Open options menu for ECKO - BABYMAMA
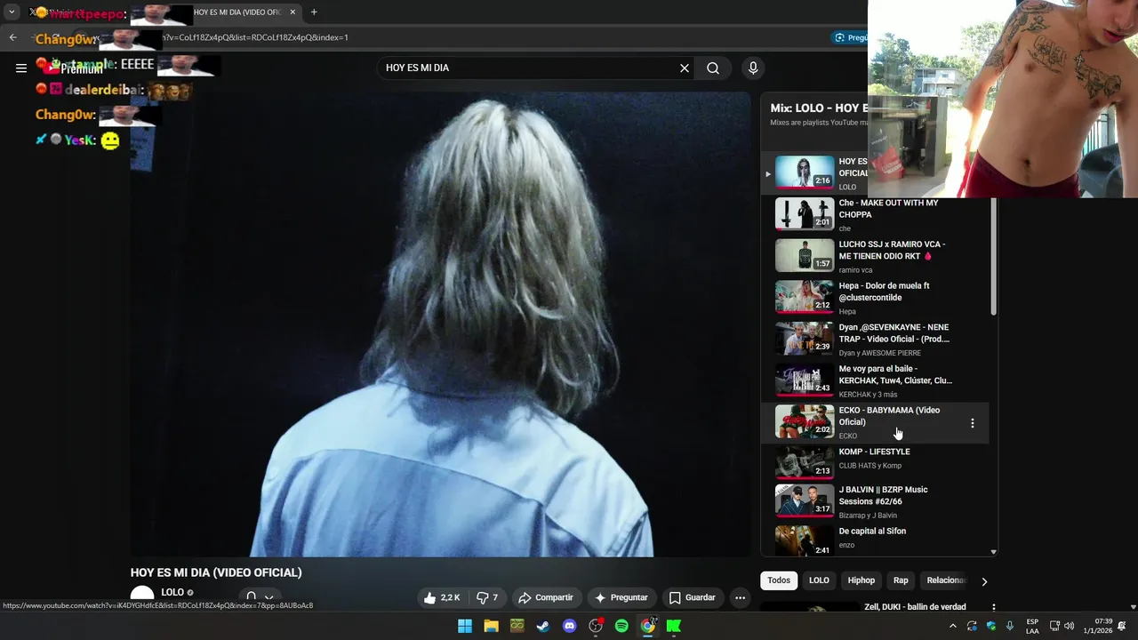This screenshot has width=1138, height=640. pyautogui.click(x=972, y=423)
